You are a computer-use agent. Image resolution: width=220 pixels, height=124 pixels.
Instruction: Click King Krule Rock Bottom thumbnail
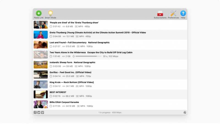(x=41, y=84)
